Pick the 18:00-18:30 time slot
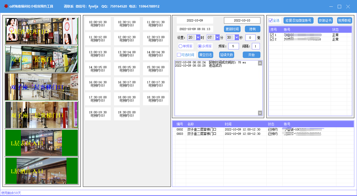 pos(127,99)
